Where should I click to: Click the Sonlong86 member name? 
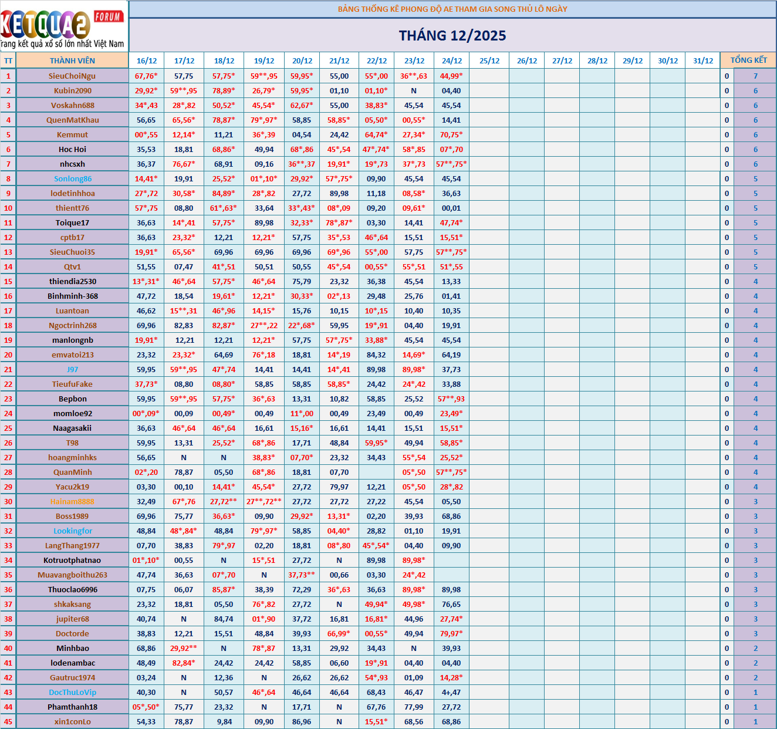click(73, 178)
